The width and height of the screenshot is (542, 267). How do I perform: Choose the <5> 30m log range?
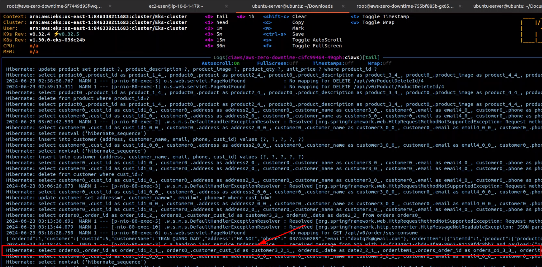click(215, 46)
